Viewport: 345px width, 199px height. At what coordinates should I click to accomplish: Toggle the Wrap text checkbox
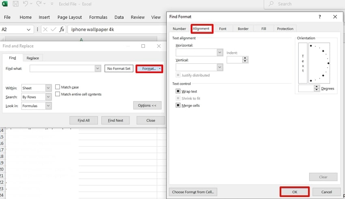coord(178,91)
